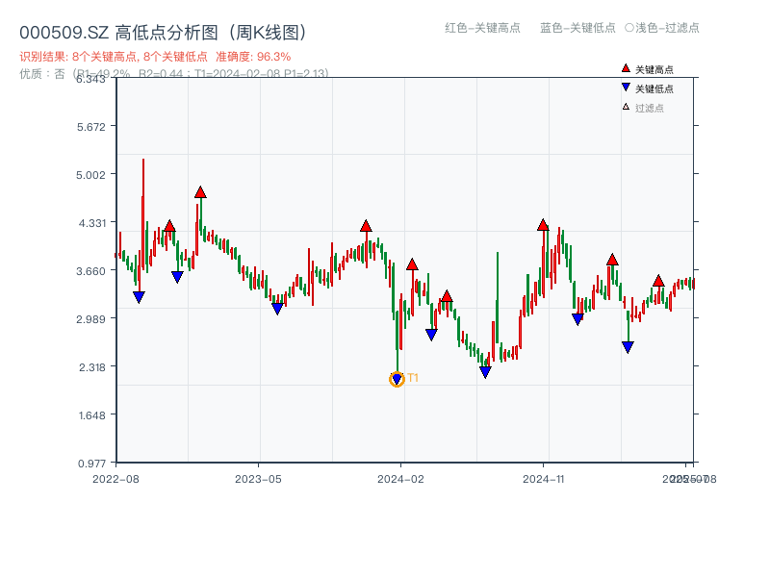Image resolution: width=770 pixels, height=577 pixels.
Task: Toggle the 关键高点 legend label
Action: click(654, 69)
